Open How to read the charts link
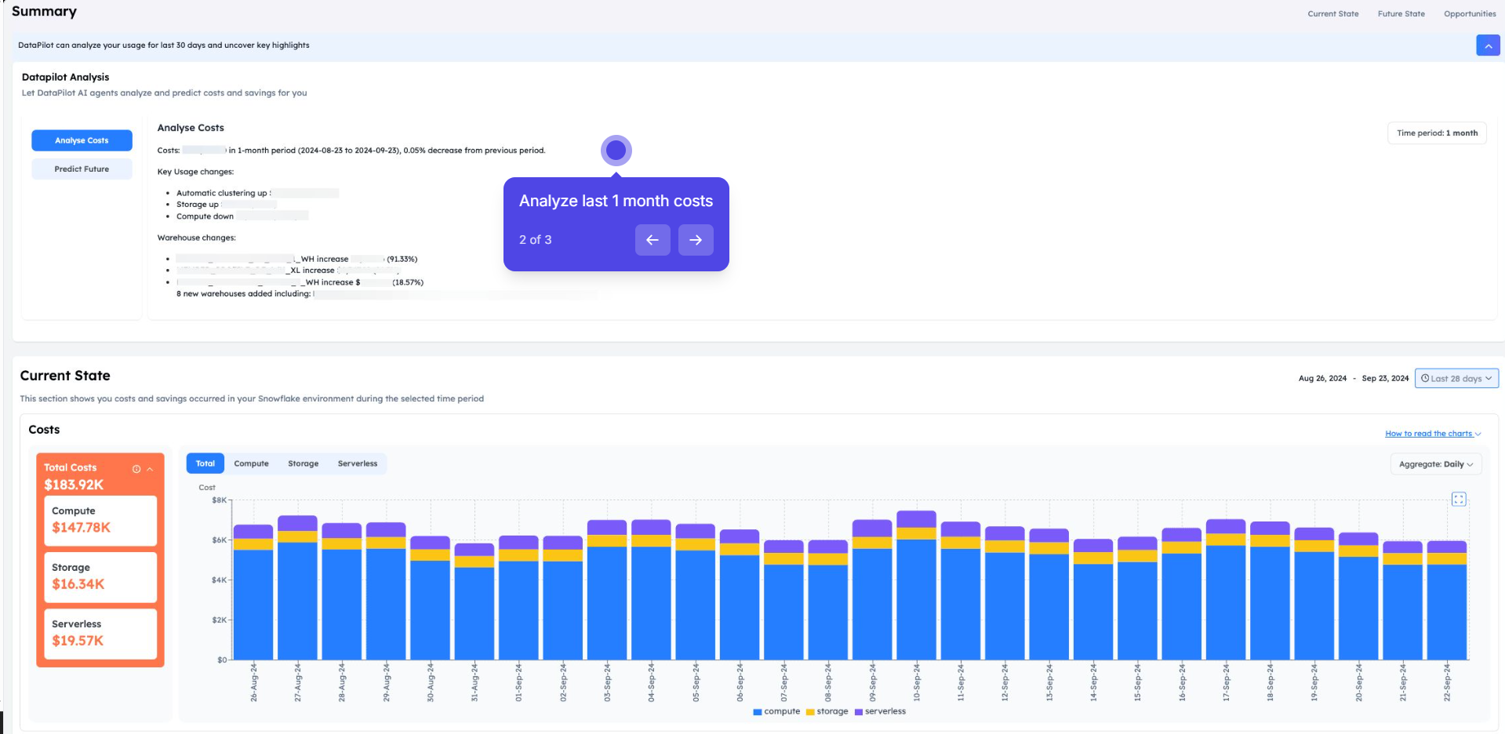 point(1433,434)
